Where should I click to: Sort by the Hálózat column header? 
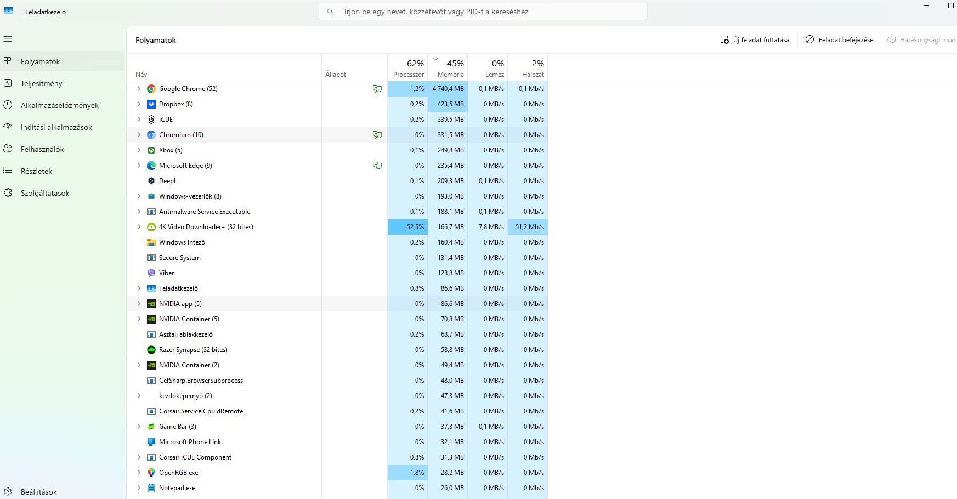pyautogui.click(x=528, y=67)
